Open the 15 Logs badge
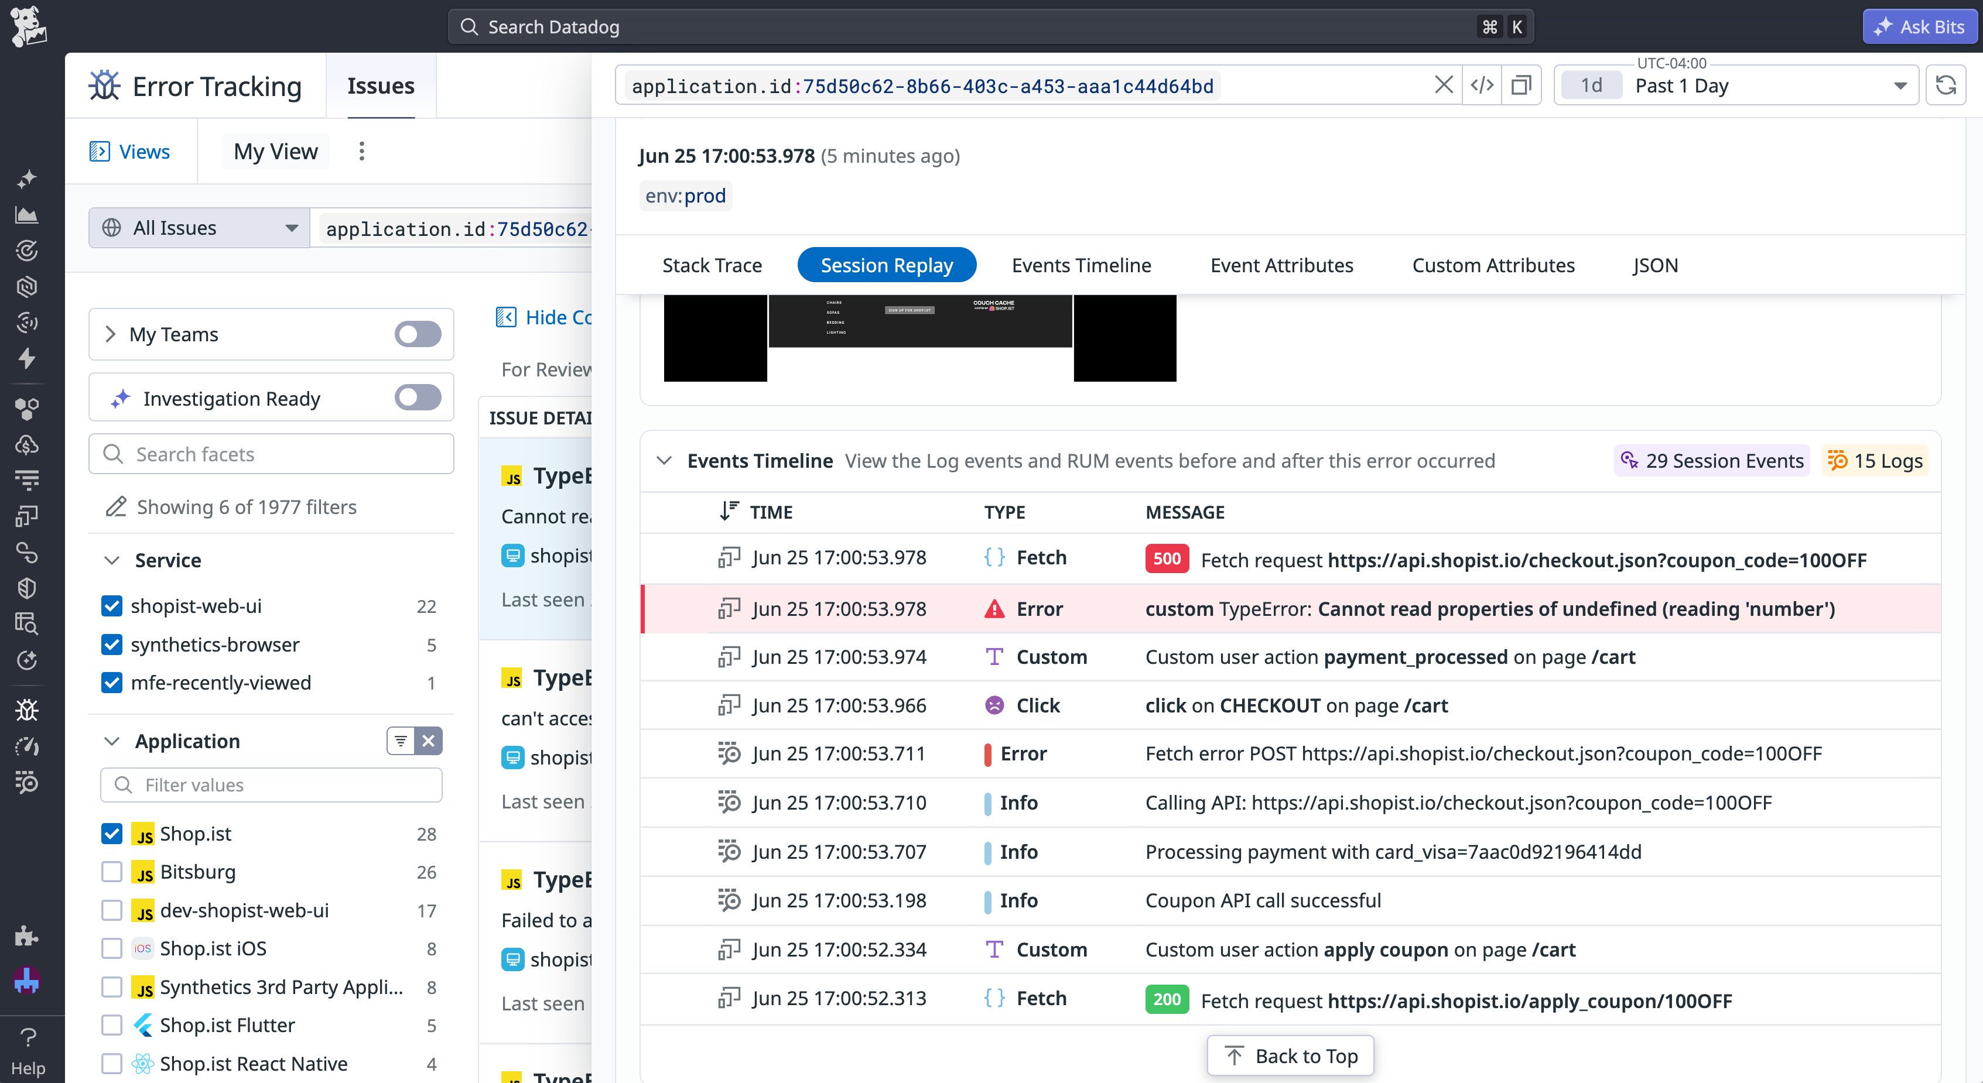1983x1083 pixels. (1875, 460)
